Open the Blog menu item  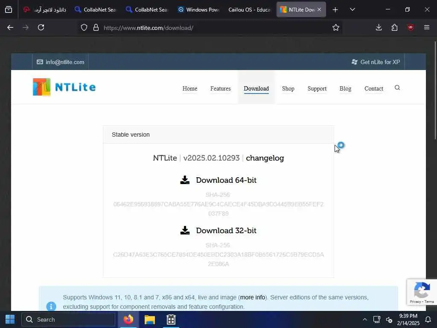coord(345,88)
